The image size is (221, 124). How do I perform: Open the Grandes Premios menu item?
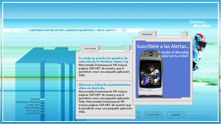coord(28,102)
